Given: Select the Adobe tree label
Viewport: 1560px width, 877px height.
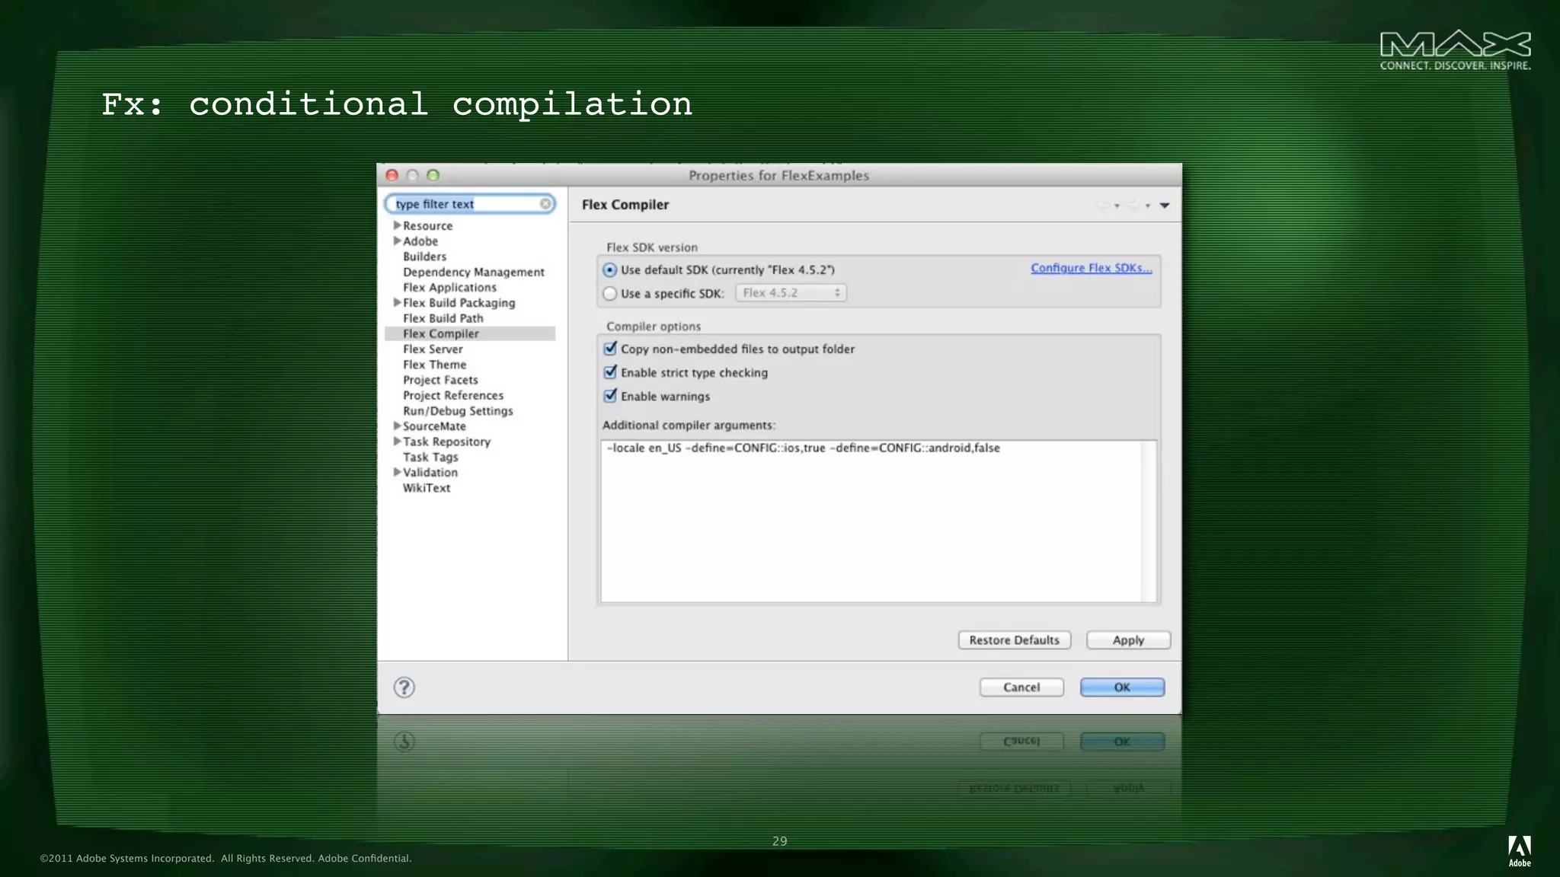Looking at the screenshot, I should point(420,241).
